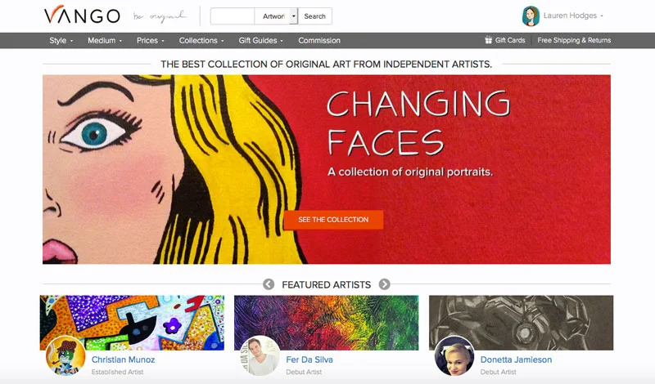Expand the Gift Guides menu
Screen dimensions: 655x384
pos(260,41)
